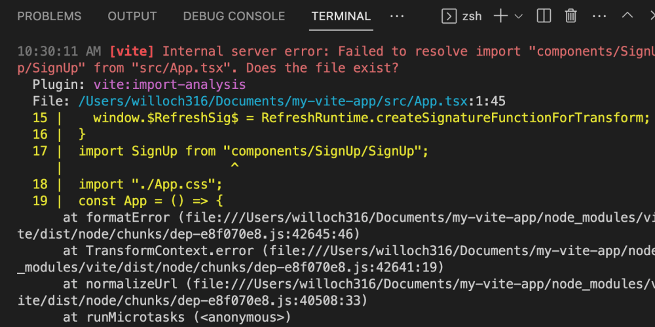Create a new terminal with plus icon
Viewport: 655px width, 327px height.
(500, 16)
